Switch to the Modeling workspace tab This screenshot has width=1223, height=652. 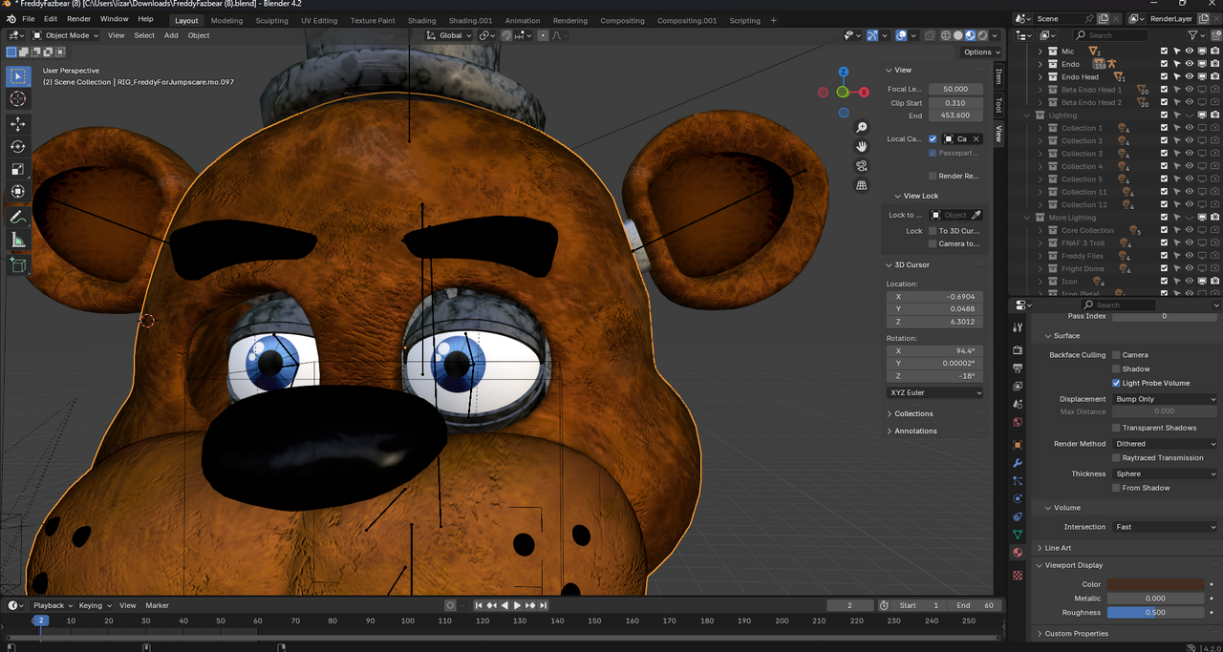(x=226, y=20)
